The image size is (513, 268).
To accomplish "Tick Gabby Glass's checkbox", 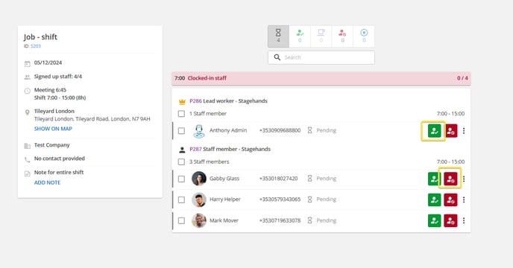I will click(181, 179).
